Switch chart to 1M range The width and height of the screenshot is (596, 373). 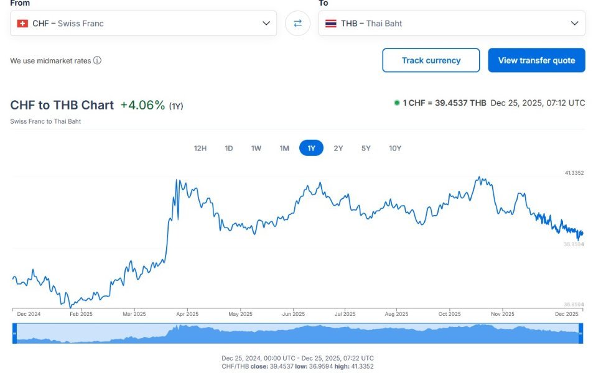(x=284, y=149)
